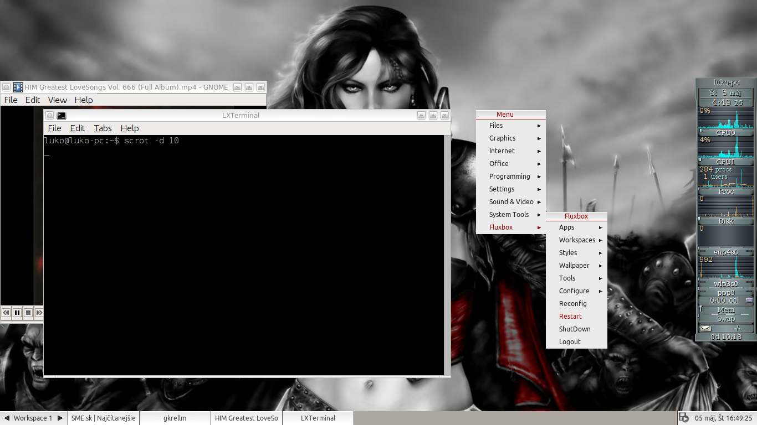757x425 pixels.
Task: Expand the Programming submenu
Action: tap(511, 177)
